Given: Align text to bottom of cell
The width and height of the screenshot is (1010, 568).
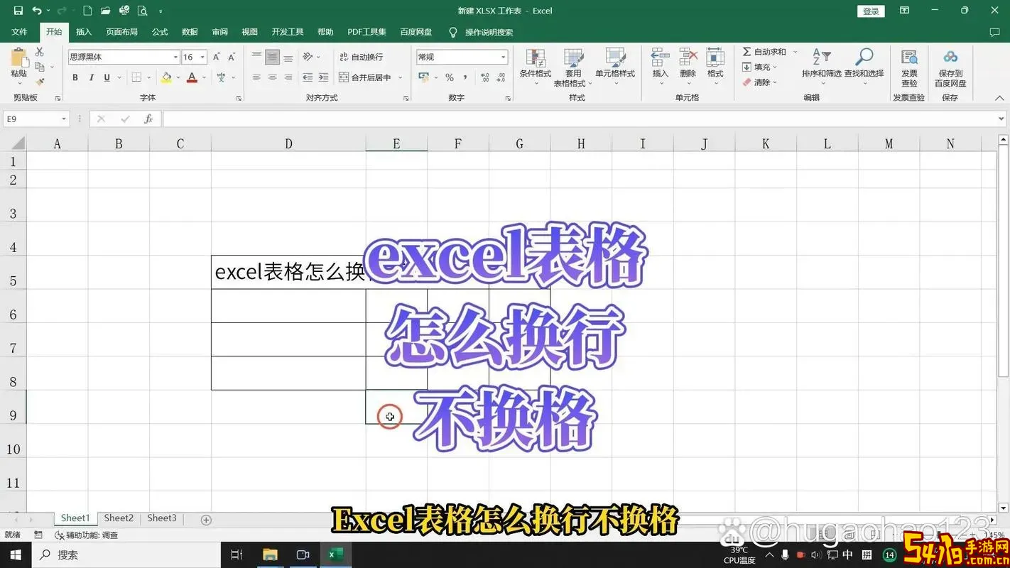Looking at the screenshot, I should point(288,57).
